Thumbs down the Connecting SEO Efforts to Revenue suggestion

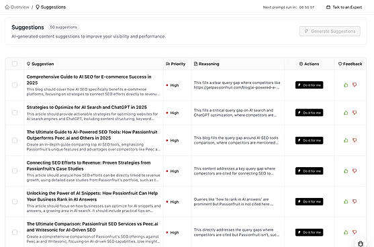tap(355, 171)
